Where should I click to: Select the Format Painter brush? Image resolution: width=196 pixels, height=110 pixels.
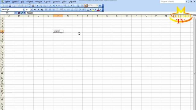(50, 5)
